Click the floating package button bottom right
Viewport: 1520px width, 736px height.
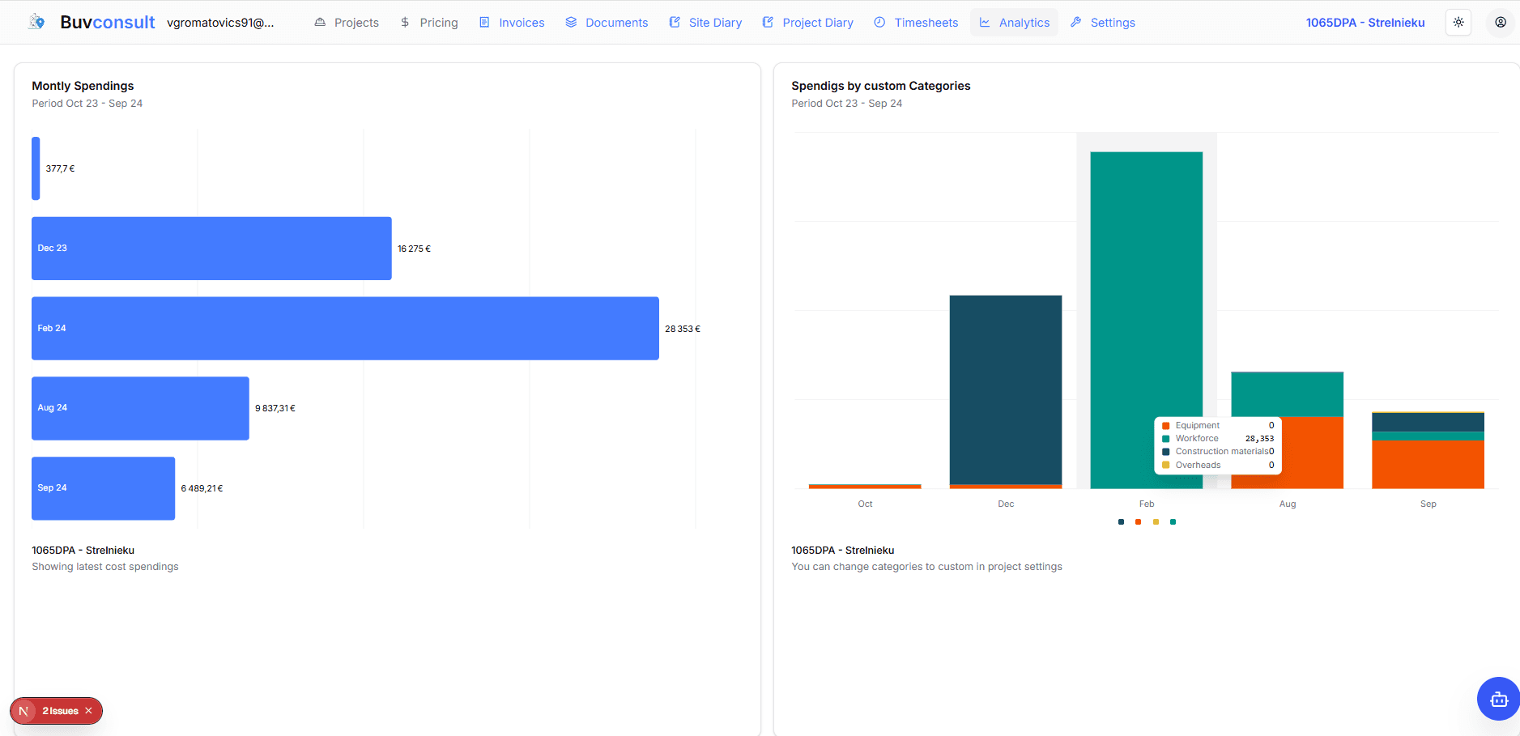(1497, 698)
